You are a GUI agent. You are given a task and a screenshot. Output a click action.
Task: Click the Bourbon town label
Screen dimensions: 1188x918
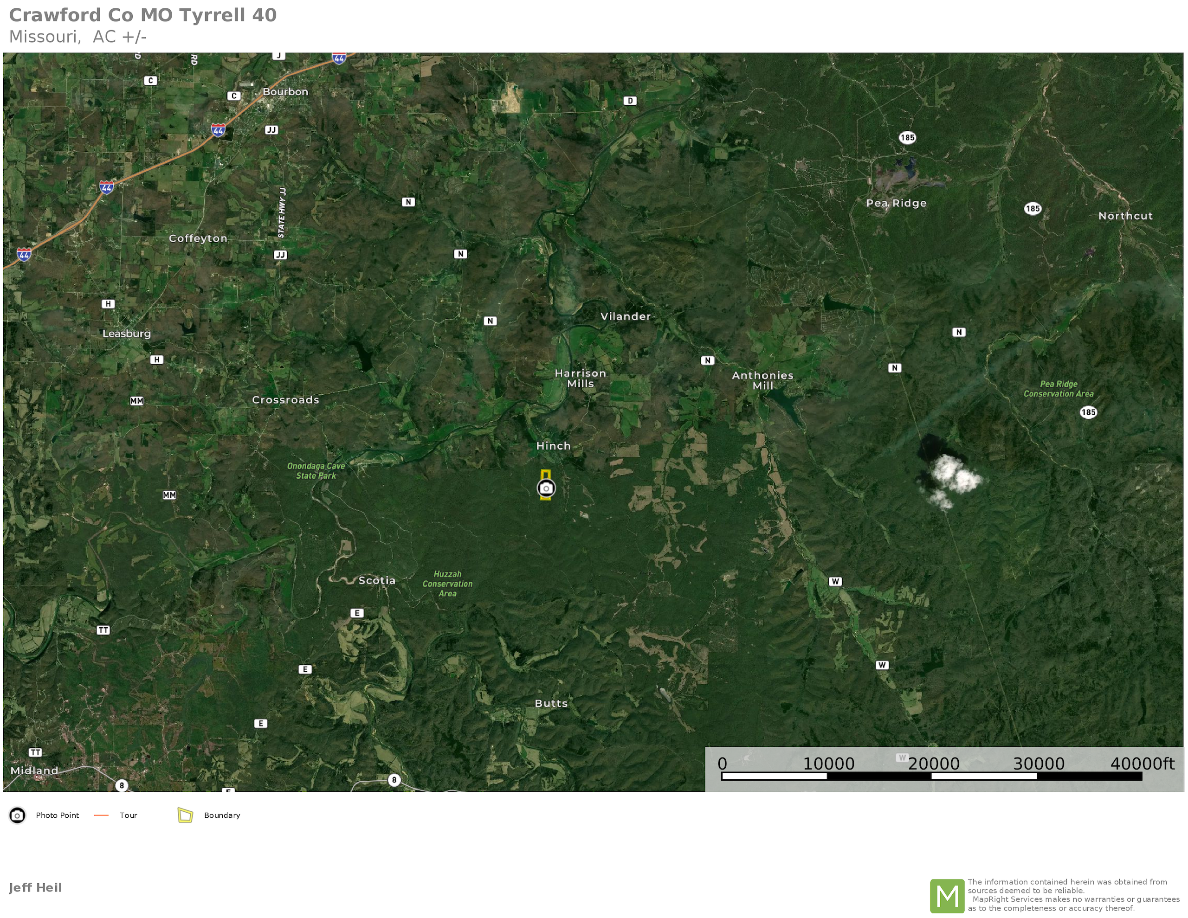(285, 91)
